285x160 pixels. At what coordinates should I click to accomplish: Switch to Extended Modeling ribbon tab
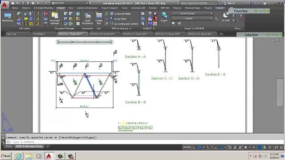click(x=44, y=8)
